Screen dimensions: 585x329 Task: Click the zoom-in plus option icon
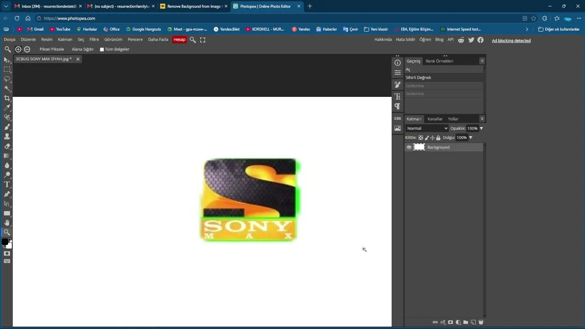pyautogui.click(x=18, y=49)
